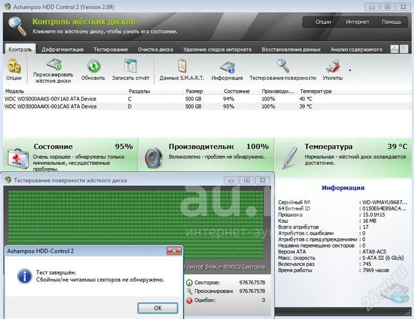Switch to the Контроль tab
Screen dimensions: 414x319
pyautogui.click(x=20, y=49)
